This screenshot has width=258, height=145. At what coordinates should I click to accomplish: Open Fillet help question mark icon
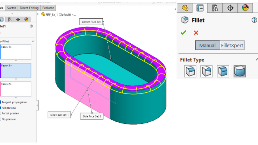(254, 20)
